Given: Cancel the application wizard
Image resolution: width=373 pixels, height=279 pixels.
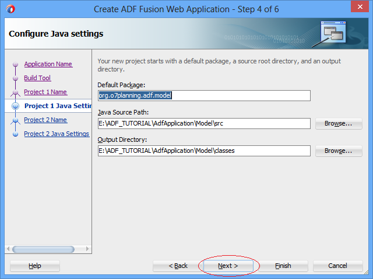Looking at the screenshot, I should [337, 266].
